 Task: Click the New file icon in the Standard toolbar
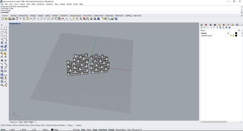2,19
